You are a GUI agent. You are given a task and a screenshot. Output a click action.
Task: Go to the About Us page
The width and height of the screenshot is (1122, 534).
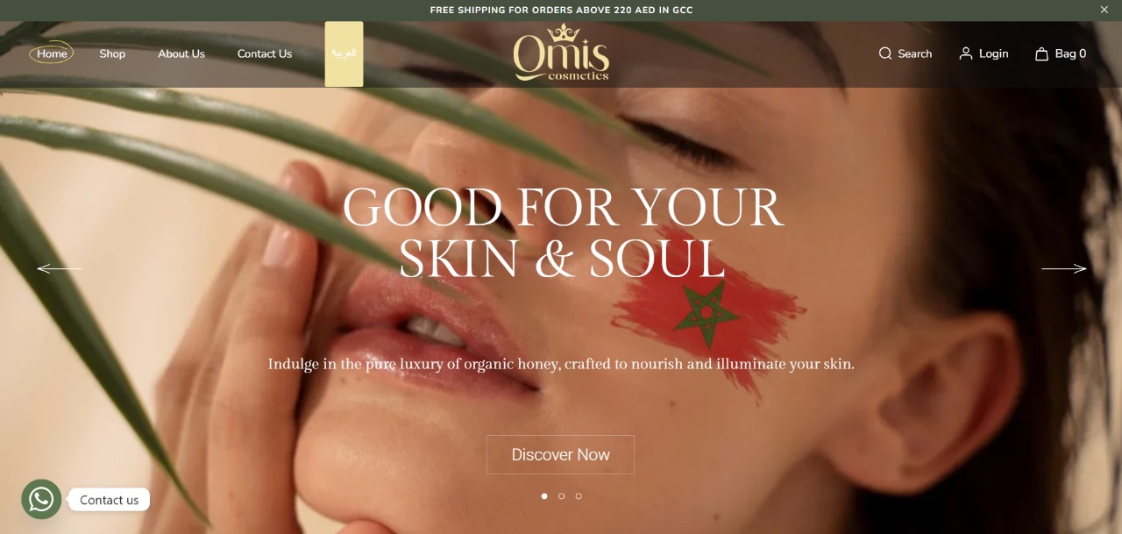pos(181,53)
